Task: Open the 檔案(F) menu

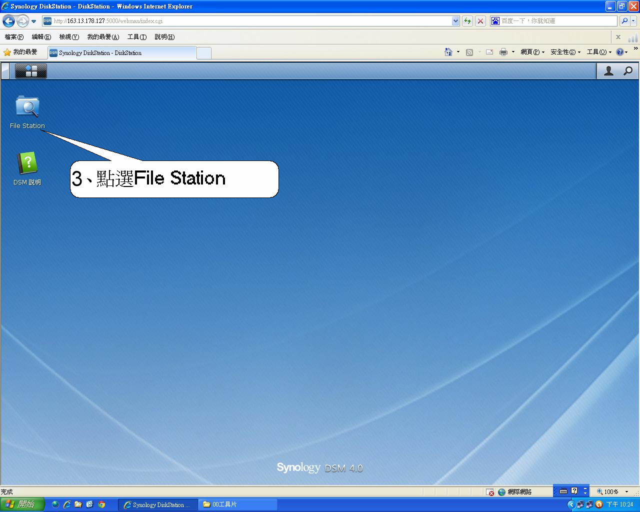Action: pos(14,37)
